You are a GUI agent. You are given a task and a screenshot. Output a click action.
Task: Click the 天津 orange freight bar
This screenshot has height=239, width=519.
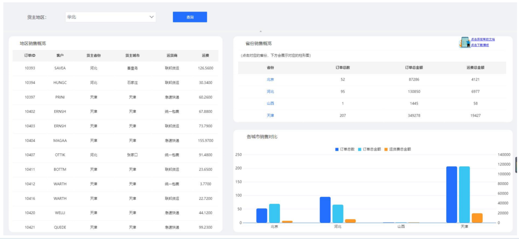pyautogui.click(x=477, y=218)
